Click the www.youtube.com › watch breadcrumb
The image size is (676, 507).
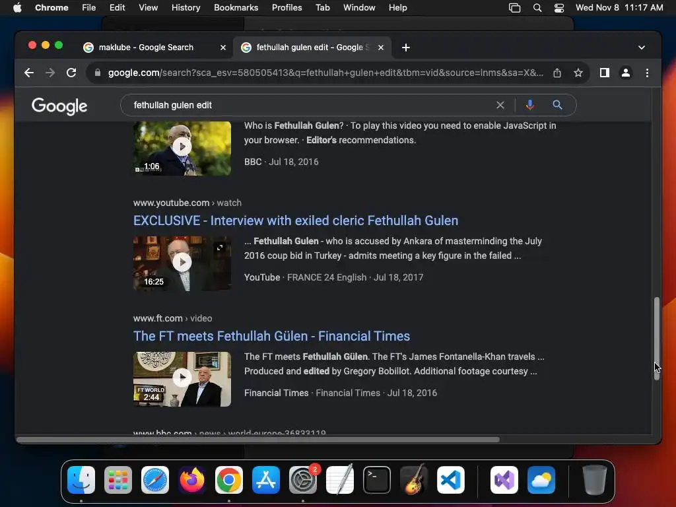tap(187, 203)
